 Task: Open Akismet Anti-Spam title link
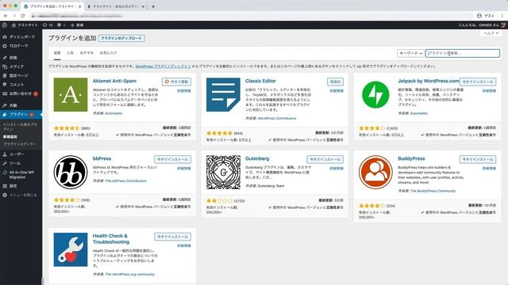tap(114, 81)
